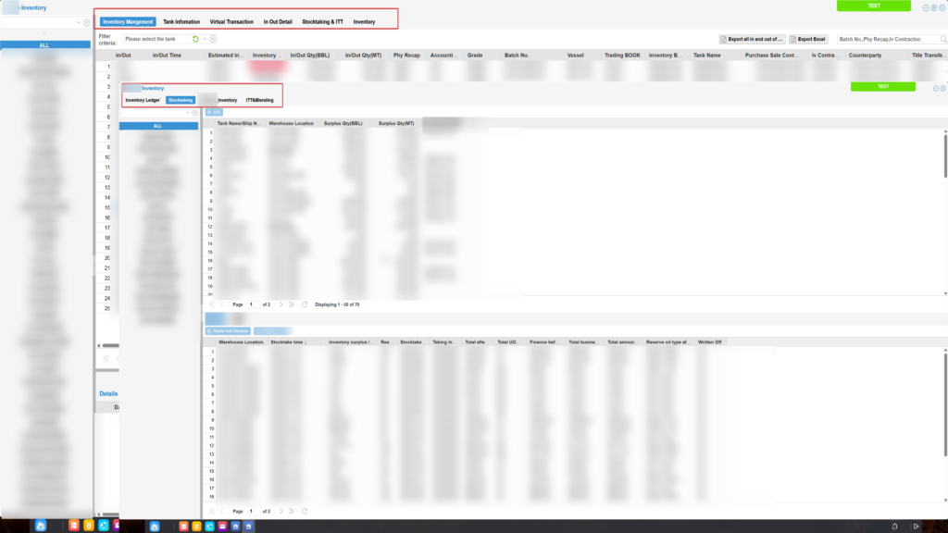Click inside the page number input field

252,304
